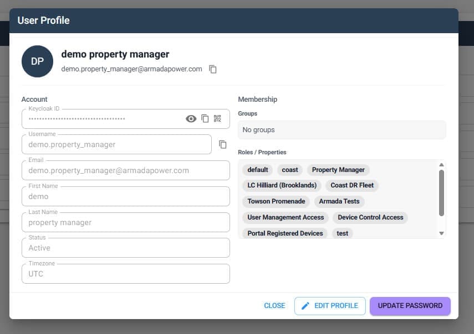Select the 'Towson Promenade' chip

point(276,201)
